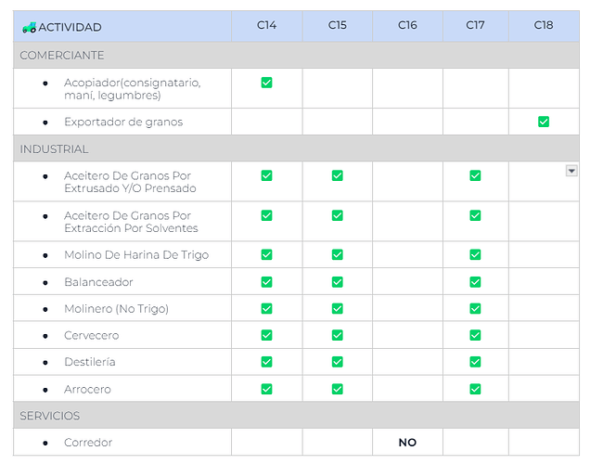Screen dimensions: 590x464
Task: Toggle C15 checkbox for Aceitero Por Extrusado
Action: coord(337,175)
